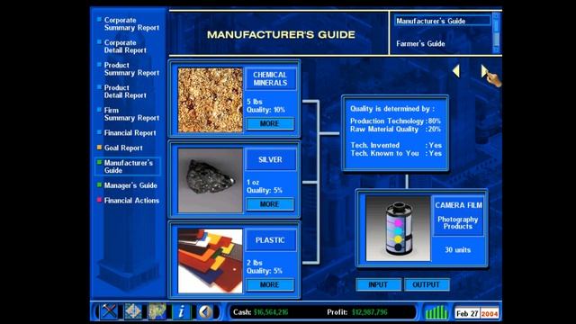Screen dimensions: 576x324
Task: Click the round back arrow icon
Action: pos(205,312)
